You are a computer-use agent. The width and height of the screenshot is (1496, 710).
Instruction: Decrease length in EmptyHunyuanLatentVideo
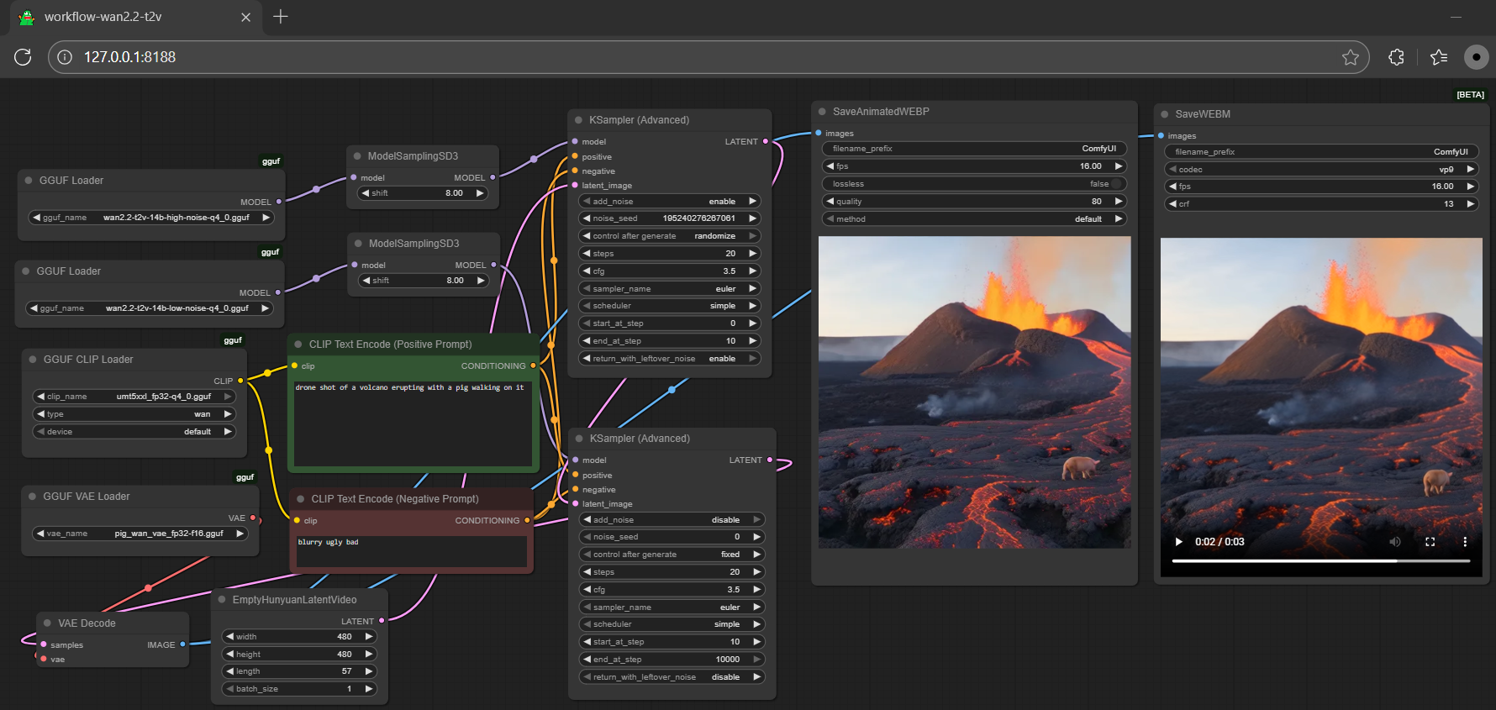point(229,671)
